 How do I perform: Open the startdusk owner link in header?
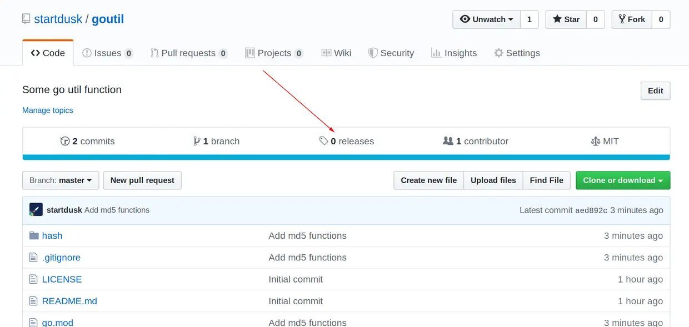pos(58,19)
